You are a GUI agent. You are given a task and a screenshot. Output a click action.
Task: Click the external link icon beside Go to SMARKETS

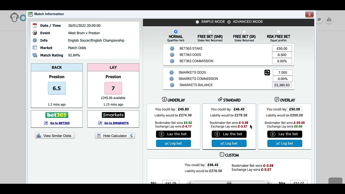(x=100, y=123)
